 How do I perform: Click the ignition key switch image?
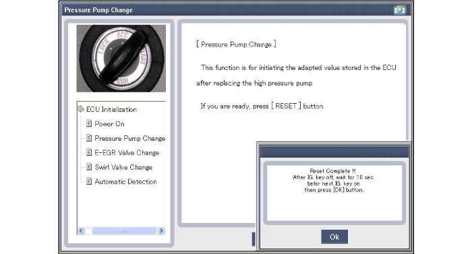[121, 59]
